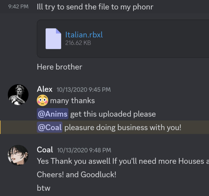
Task: Select the 'btw' message
Action: pyautogui.click(x=44, y=188)
